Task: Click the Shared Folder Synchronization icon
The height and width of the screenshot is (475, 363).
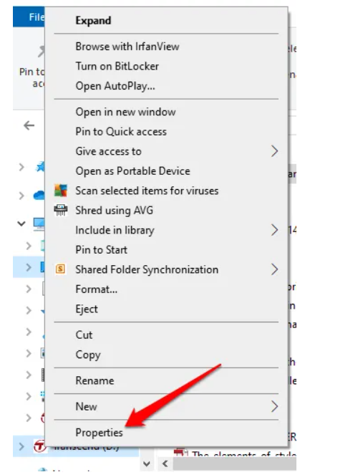Action: point(61,269)
